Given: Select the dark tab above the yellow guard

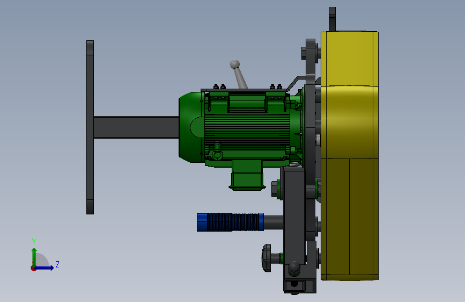Looking at the screenshot, I should (332, 19).
